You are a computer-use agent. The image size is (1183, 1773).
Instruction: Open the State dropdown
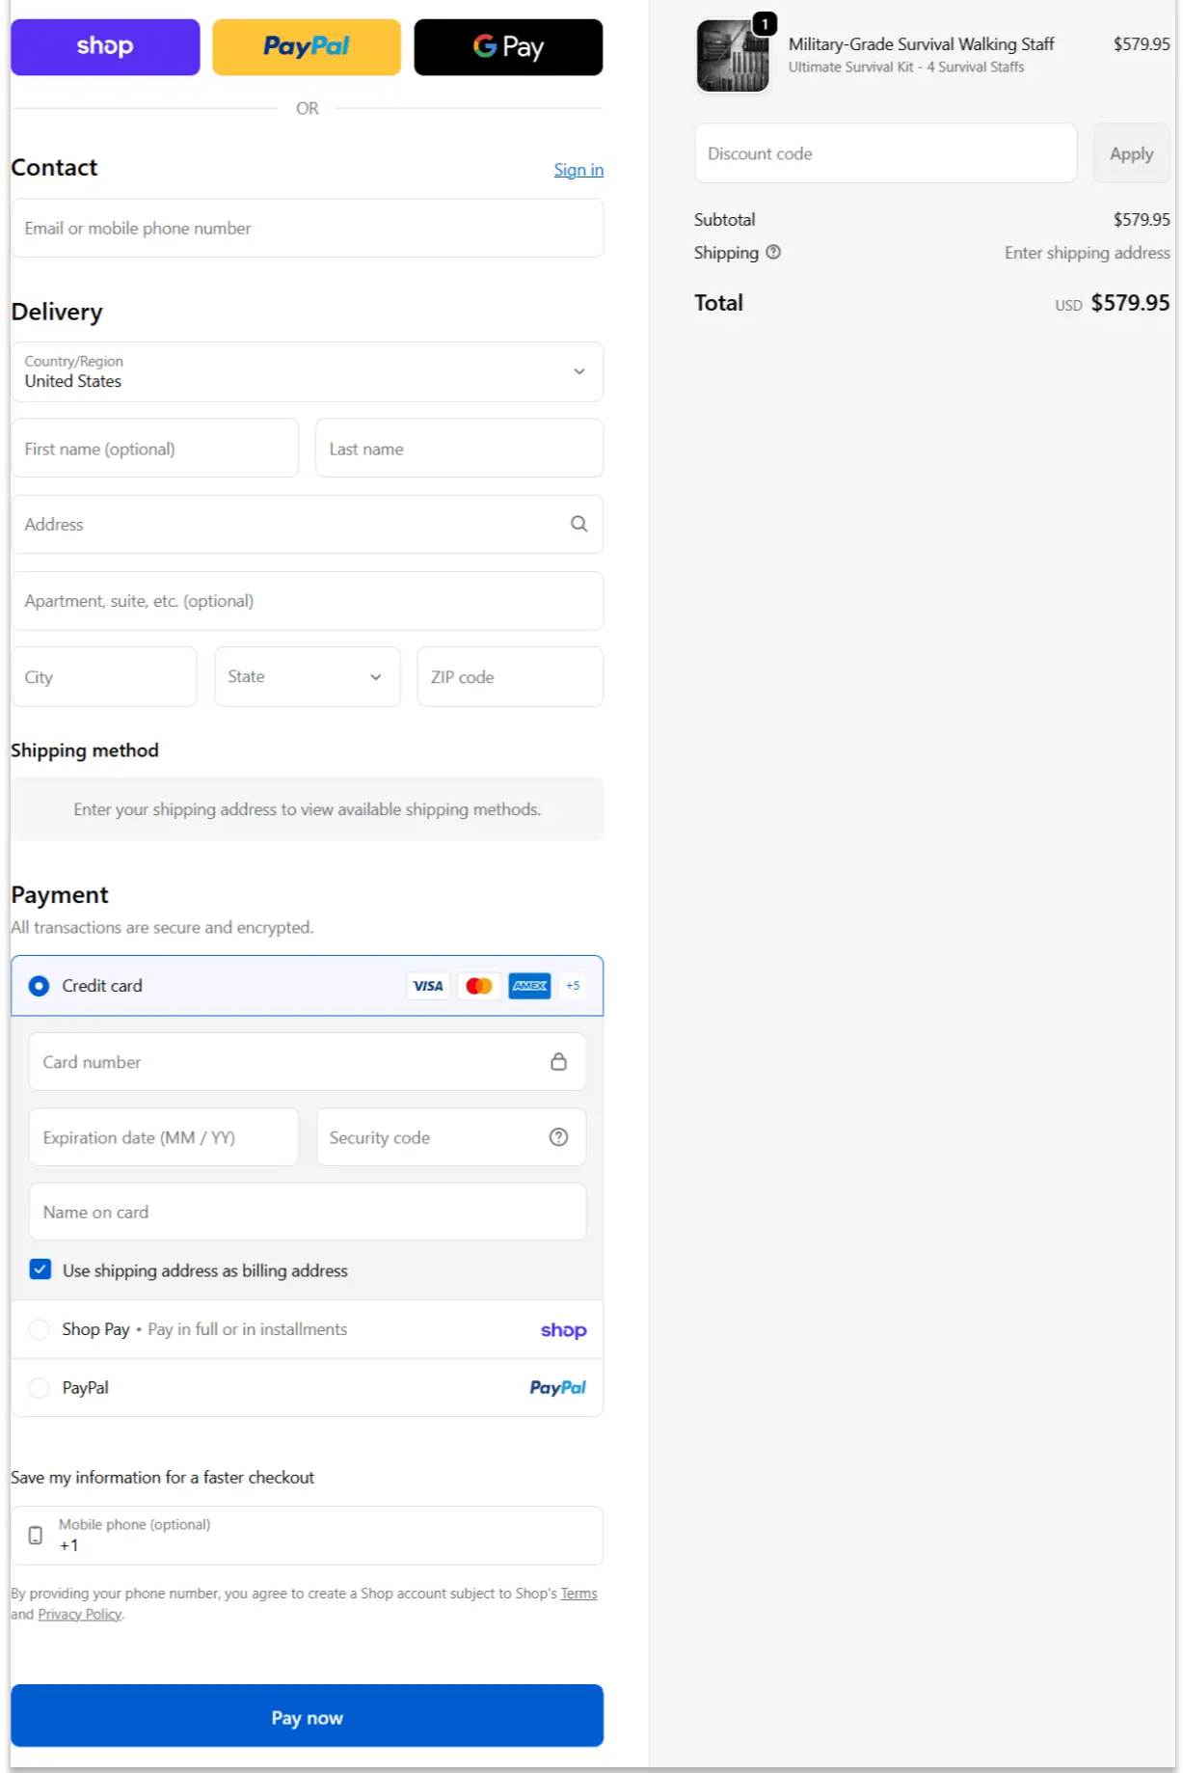(x=308, y=676)
